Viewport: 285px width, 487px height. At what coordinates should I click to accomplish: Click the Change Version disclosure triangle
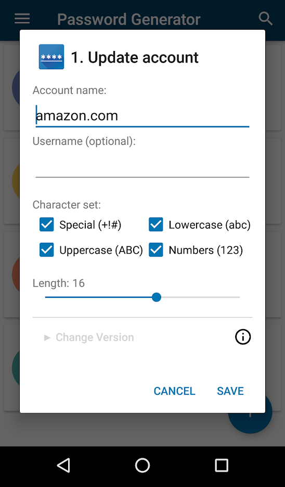47,338
